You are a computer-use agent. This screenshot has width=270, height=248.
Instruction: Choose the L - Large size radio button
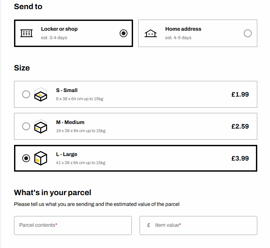click(26, 158)
